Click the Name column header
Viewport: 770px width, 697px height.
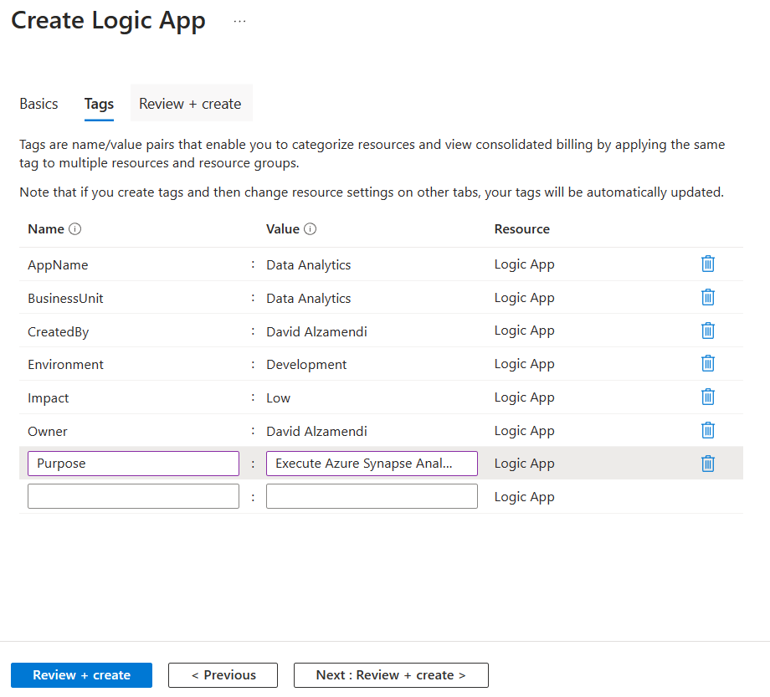(x=46, y=228)
